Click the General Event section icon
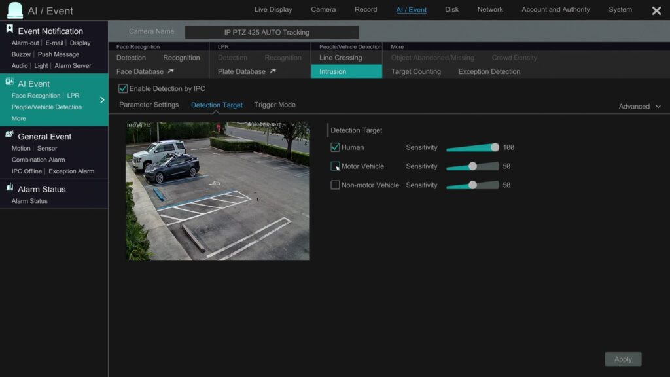 (x=9, y=134)
